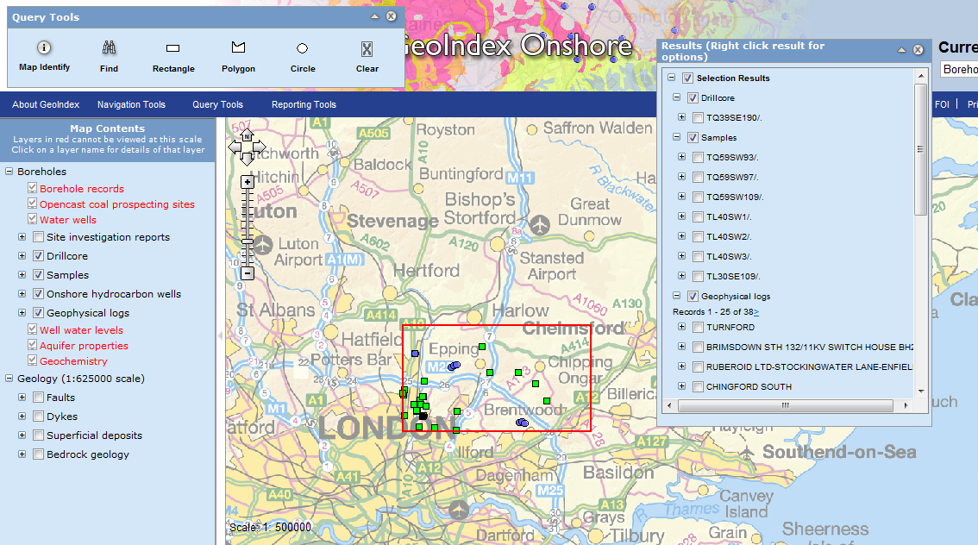This screenshot has width=978, height=545.
Task: Open the About GeoIndex menu
Action: [47, 104]
